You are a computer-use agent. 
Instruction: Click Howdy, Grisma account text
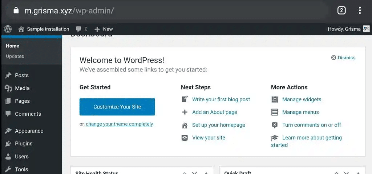click(344, 29)
